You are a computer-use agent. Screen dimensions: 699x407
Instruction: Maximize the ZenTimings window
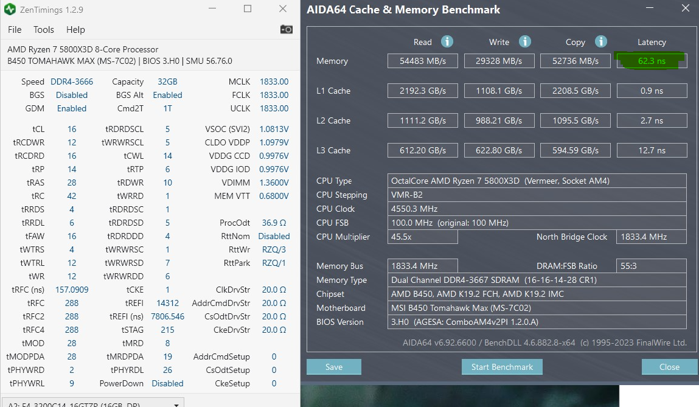tap(248, 9)
